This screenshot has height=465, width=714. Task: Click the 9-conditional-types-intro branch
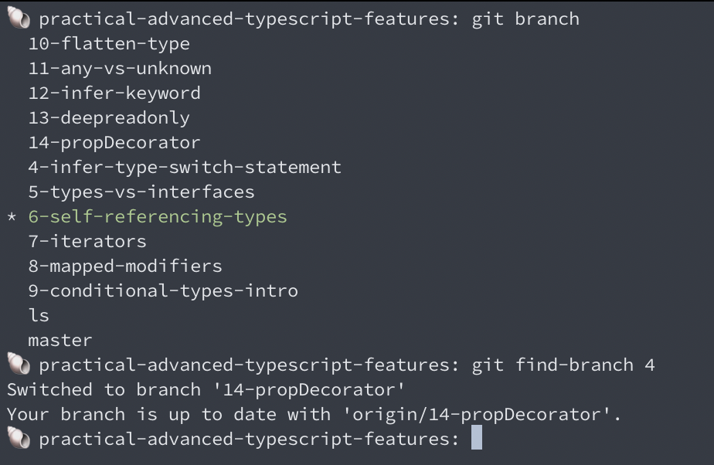[x=163, y=290]
